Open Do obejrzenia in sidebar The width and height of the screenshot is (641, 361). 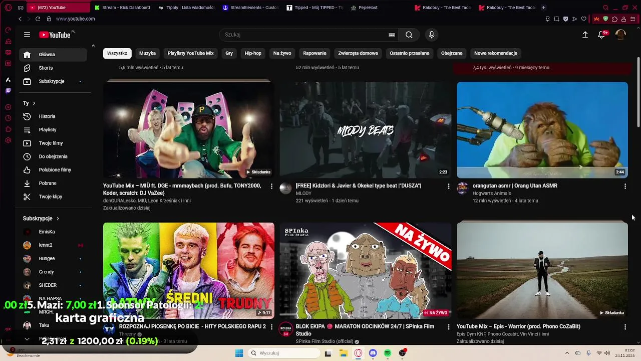point(53,156)
